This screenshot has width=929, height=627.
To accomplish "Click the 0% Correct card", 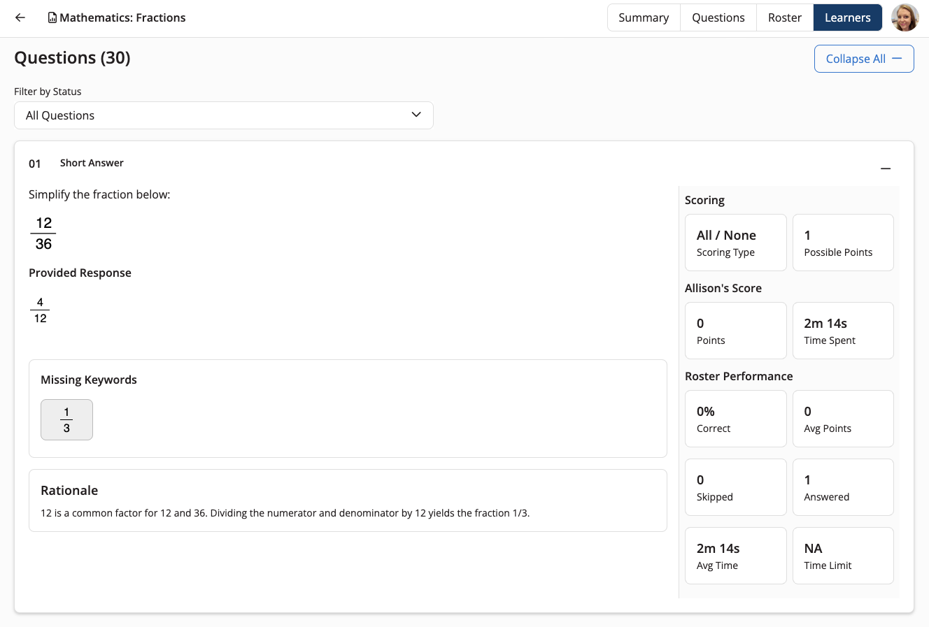I will (736, 419).
